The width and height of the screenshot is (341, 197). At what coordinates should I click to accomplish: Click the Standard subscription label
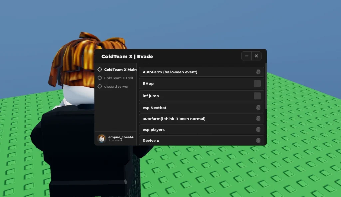(114, 141)
